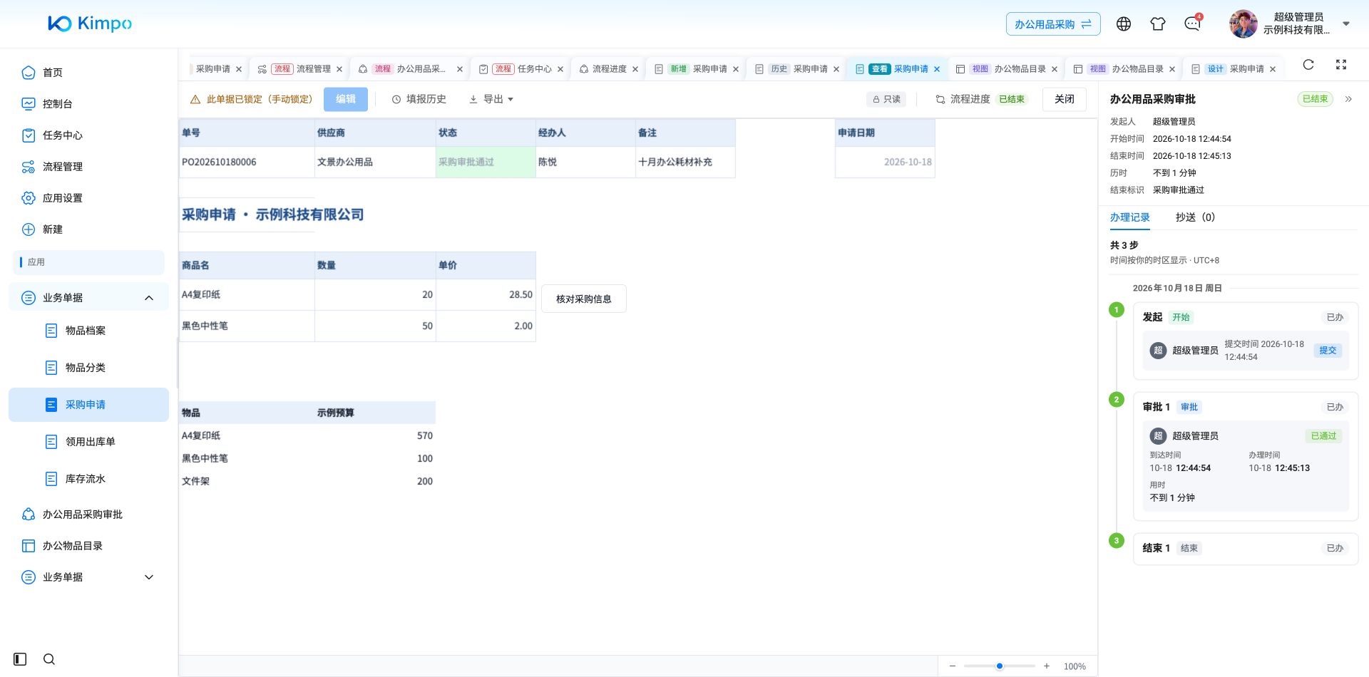
Task: Click order number PO202610180006 cell
Action: pyautogui.click(x=247, y=162)
